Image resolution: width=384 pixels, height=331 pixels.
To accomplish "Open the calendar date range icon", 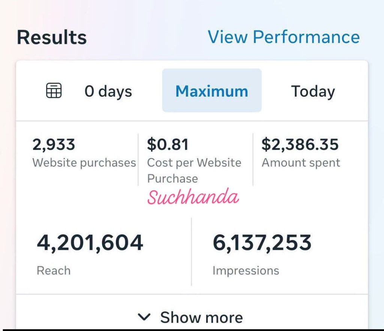I will [x=54, y=91].
